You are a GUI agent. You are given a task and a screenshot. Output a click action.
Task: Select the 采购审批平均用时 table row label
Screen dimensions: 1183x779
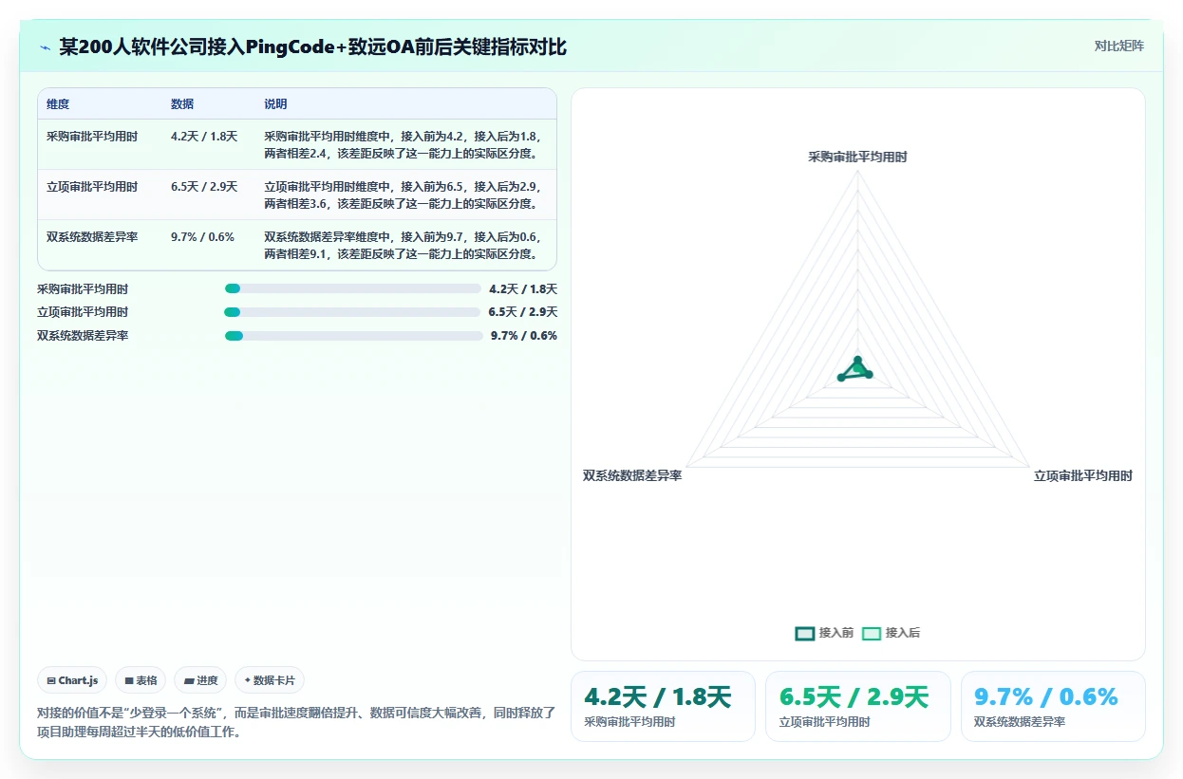[92, 137]
